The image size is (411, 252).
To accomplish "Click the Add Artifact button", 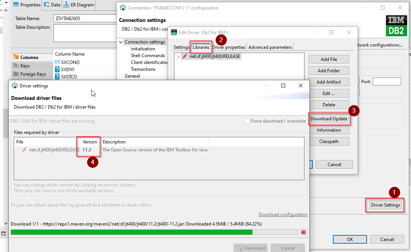I will pyautogui.click(x=328, y=82).
